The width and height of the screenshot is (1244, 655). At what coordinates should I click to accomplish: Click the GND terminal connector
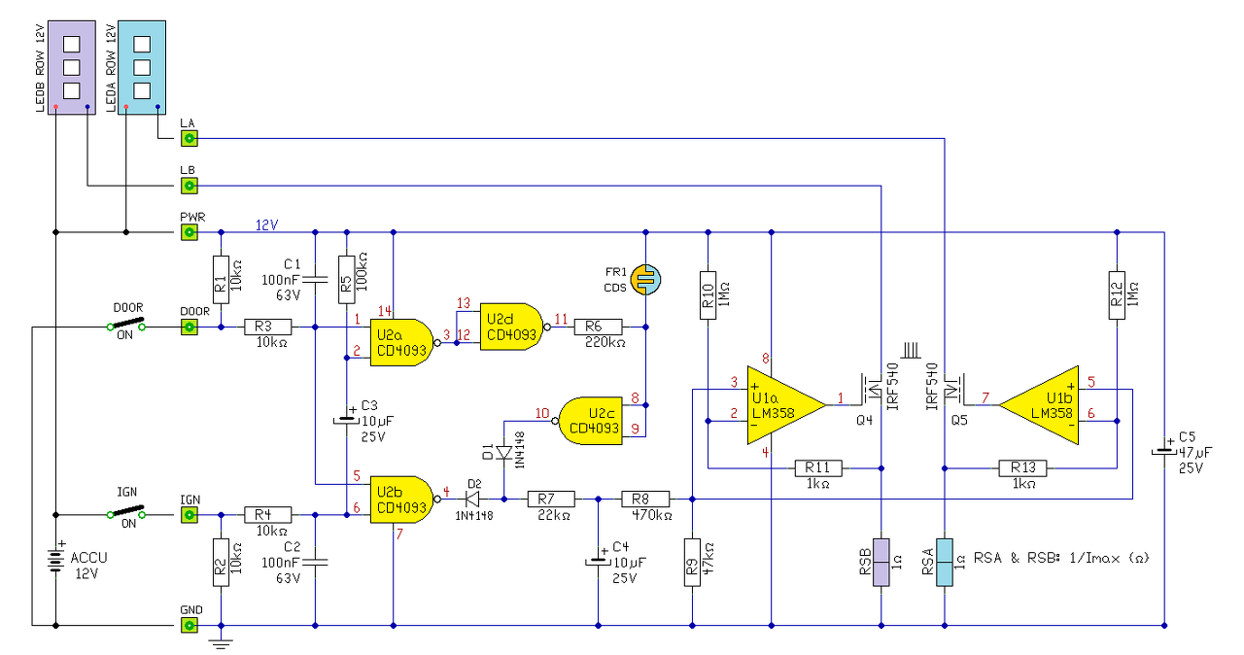click(x=190, y=625)
